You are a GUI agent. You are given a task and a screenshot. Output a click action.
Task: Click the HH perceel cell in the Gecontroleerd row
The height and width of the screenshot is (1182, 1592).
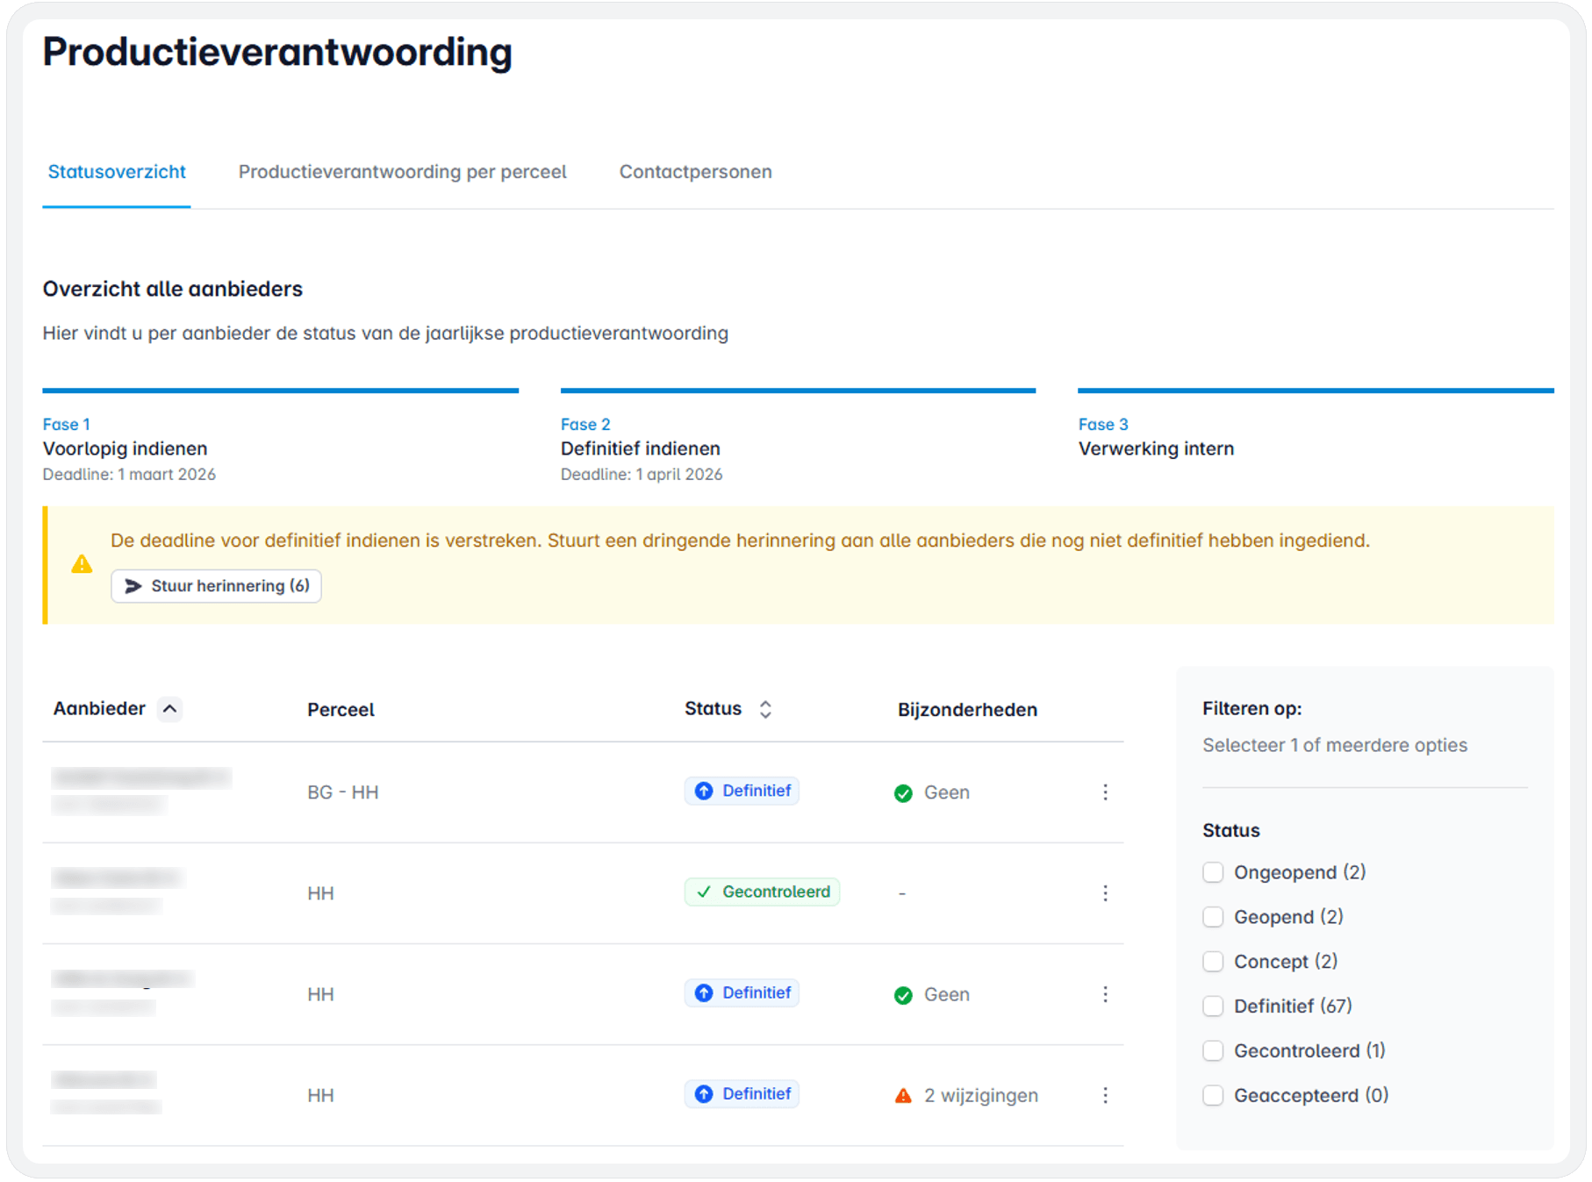[x=320, y=893]
